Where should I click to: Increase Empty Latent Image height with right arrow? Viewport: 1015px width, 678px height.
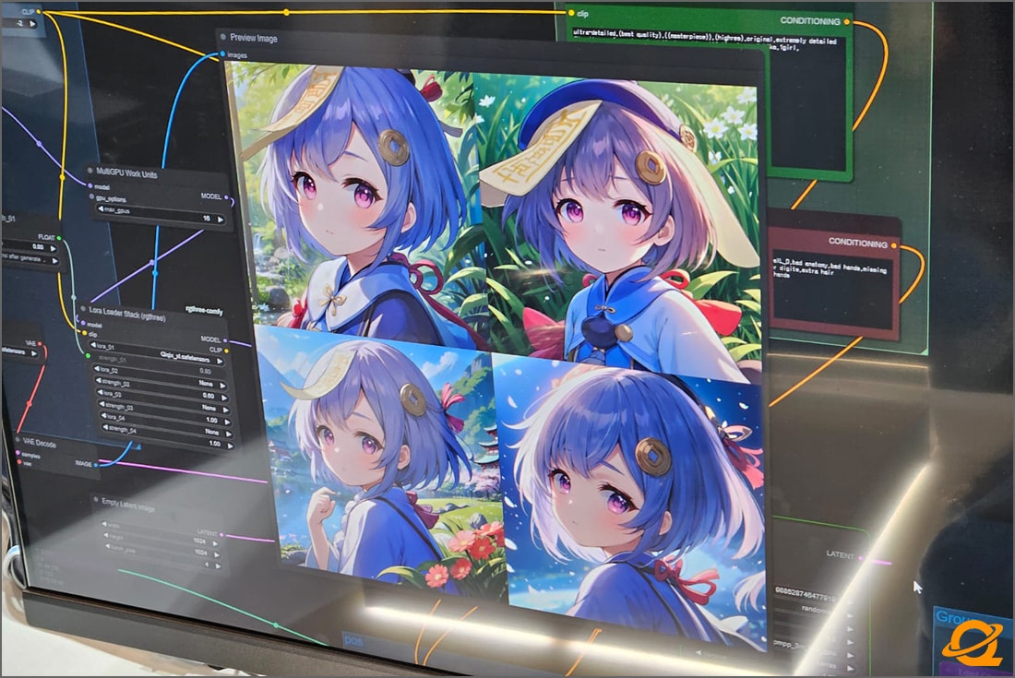[x=216, y=553]
